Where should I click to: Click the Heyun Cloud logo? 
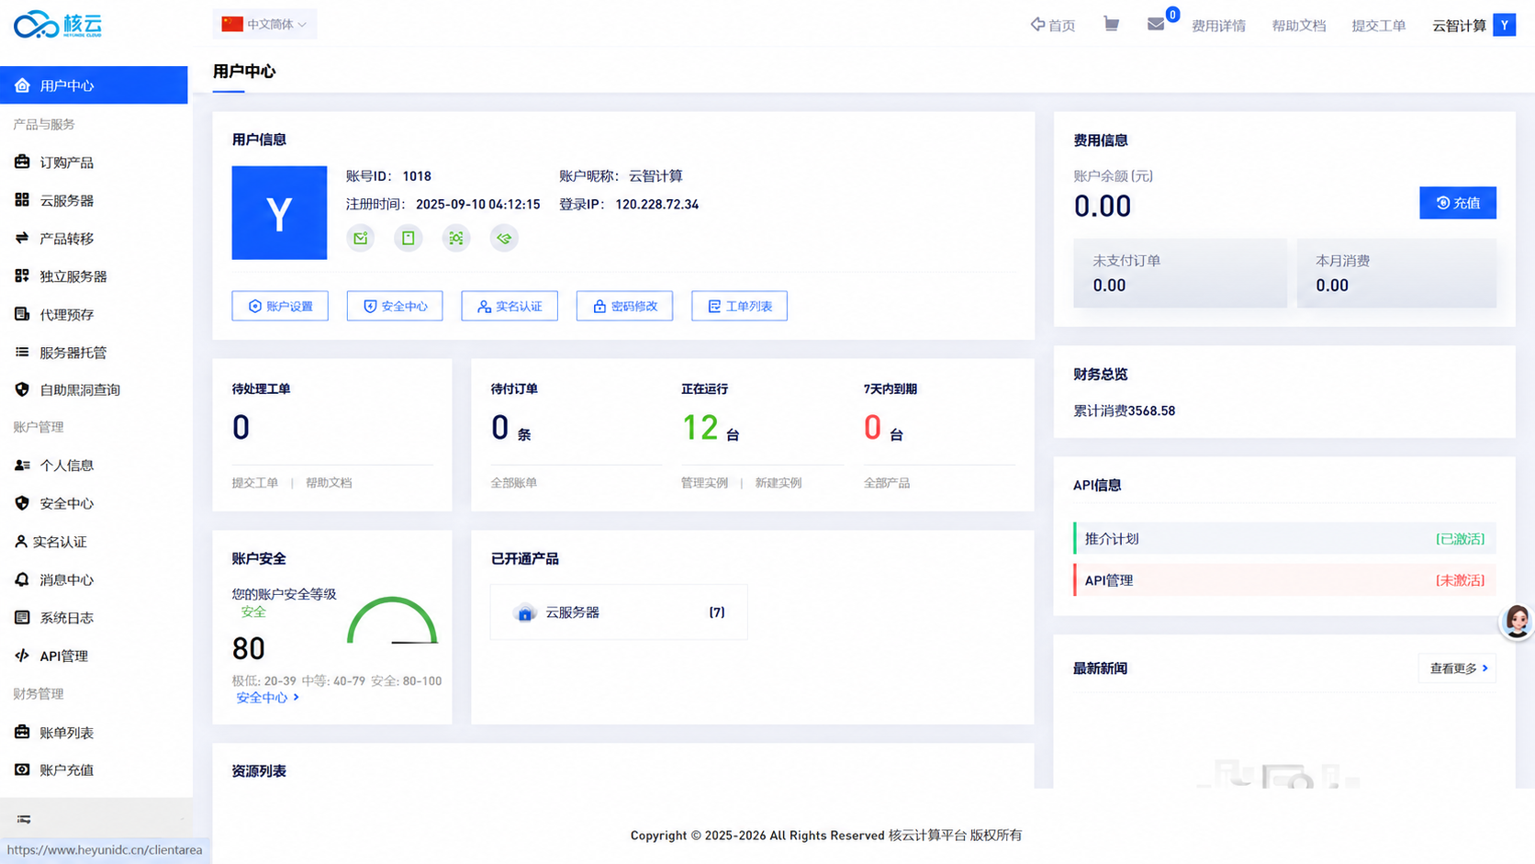click(58, 25)
